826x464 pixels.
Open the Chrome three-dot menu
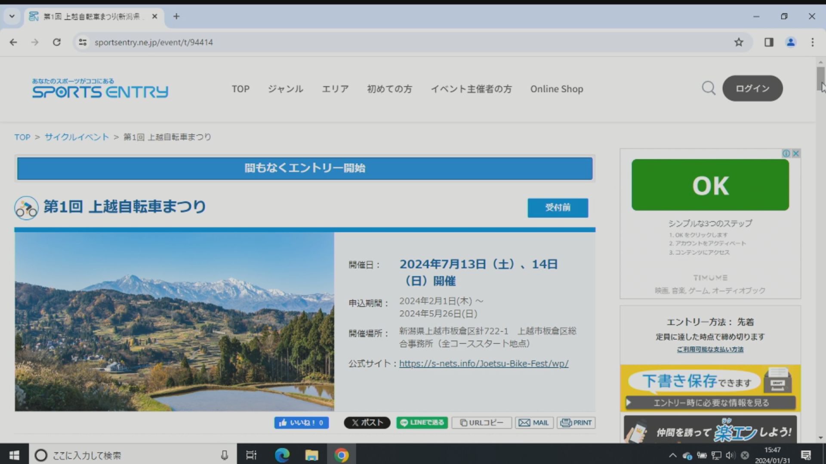(x=813, y=42)
